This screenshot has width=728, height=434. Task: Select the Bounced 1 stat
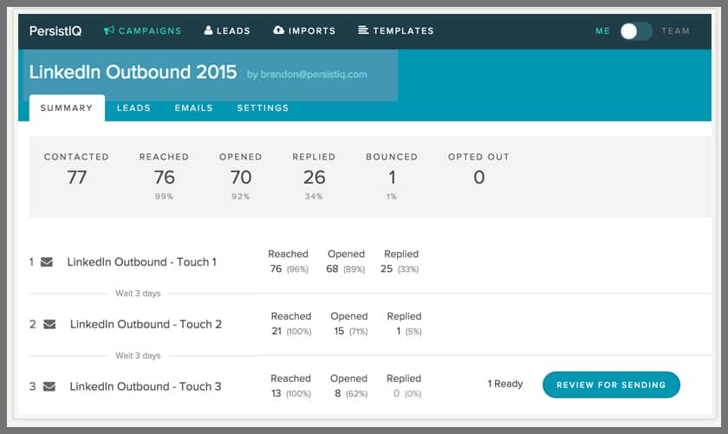pos(392,177)
